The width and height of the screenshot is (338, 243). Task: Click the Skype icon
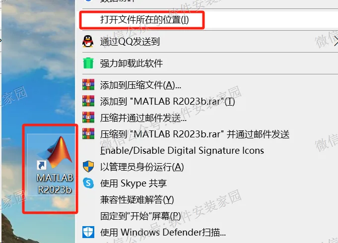88,183
